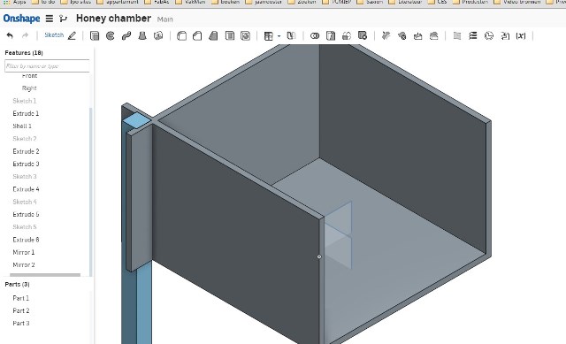This screenshot has width=566, height=344.
Task: Click the rollback bar below Mirror 2
Action: (45, 275)
